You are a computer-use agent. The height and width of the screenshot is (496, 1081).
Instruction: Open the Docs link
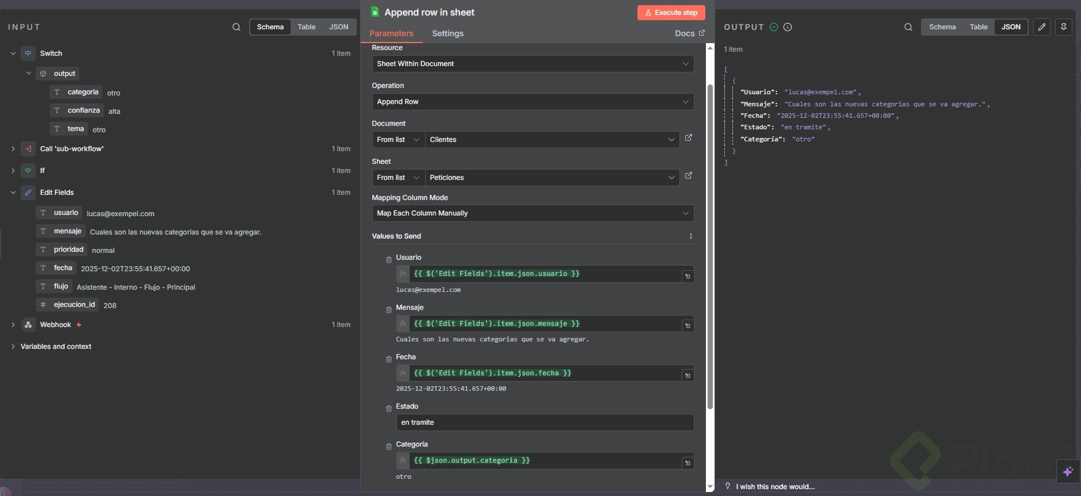pyautogui.click(x=689, y=33)
